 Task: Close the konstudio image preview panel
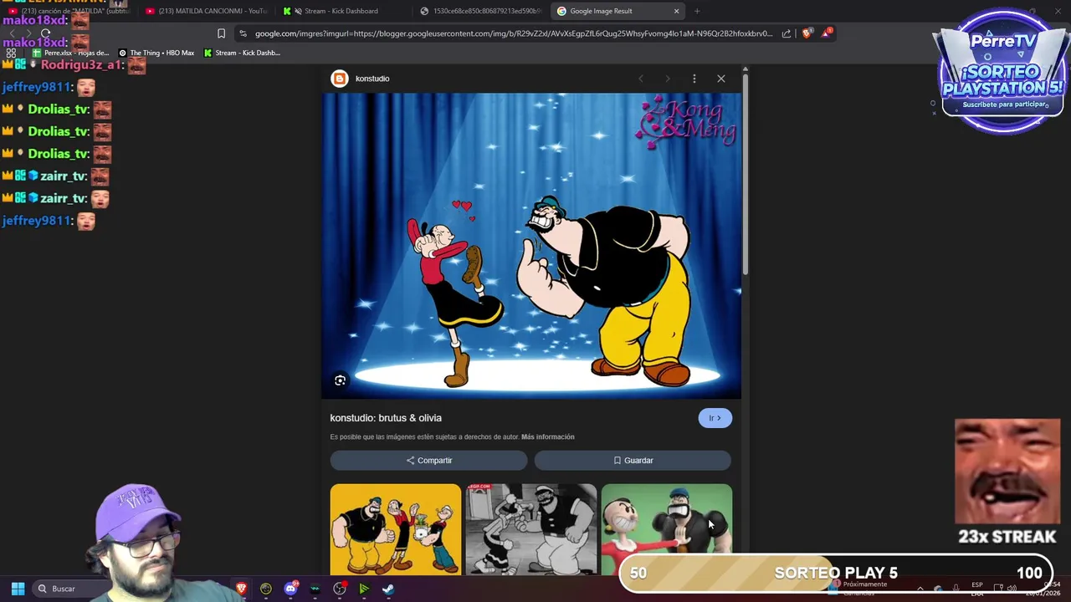point(721,79)
